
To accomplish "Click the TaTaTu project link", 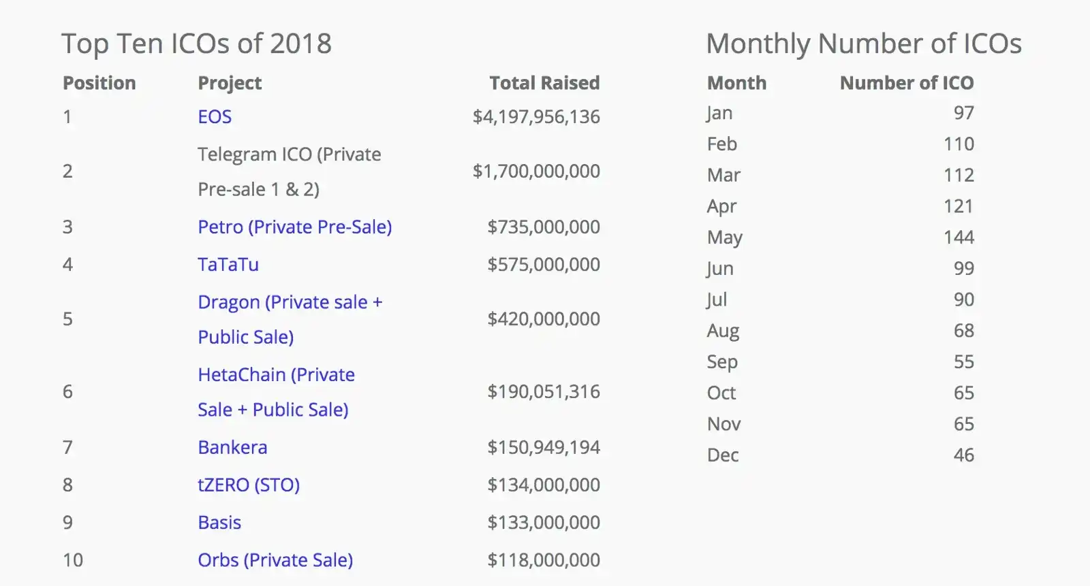I will [x=228, y=265].
